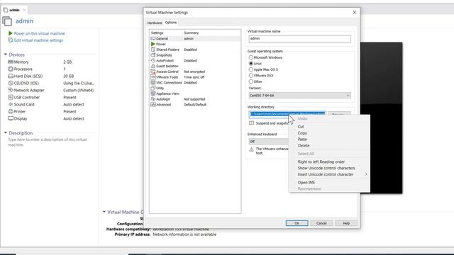Switch to the Hardware tab

(155, 23)
